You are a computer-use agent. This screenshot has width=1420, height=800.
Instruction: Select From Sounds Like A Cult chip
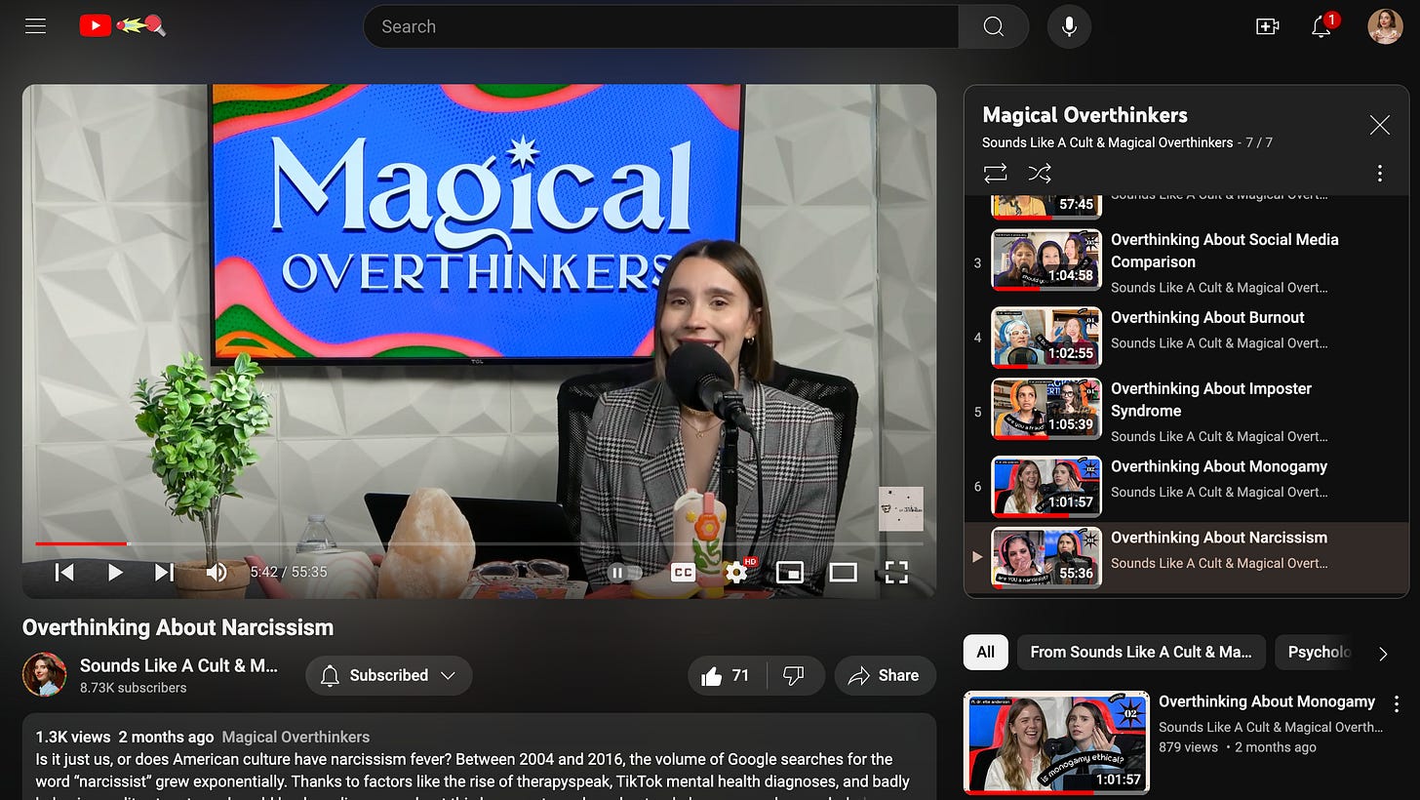coord(1141,652)
